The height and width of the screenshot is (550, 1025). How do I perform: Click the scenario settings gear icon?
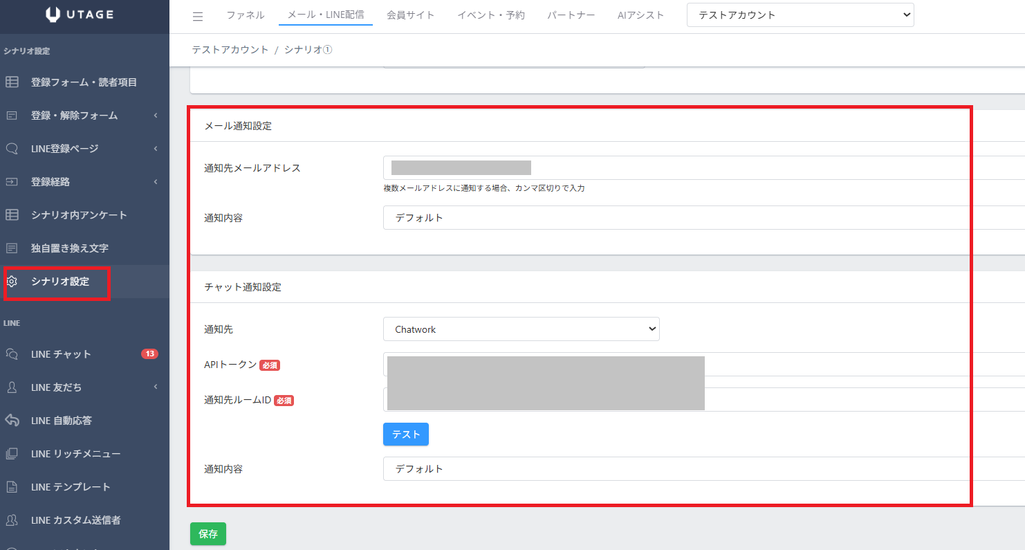point(12,282)
